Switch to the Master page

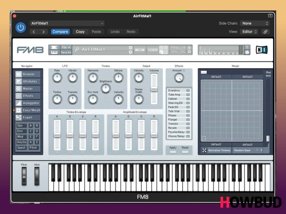click(28, 89)
